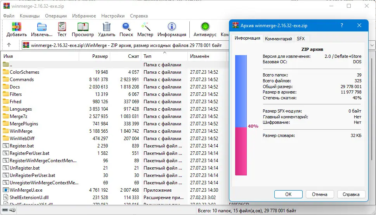Sort by the Размер column header
The image size is (376, 215).
[94, 56]
